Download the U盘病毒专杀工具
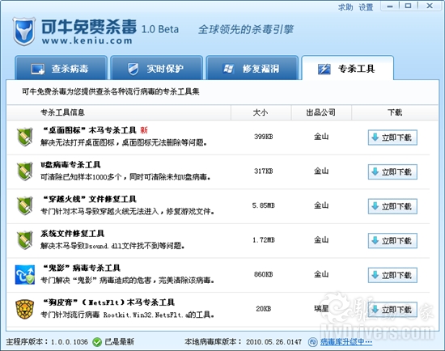Viewport: 445px width, 351px height. 392,172
